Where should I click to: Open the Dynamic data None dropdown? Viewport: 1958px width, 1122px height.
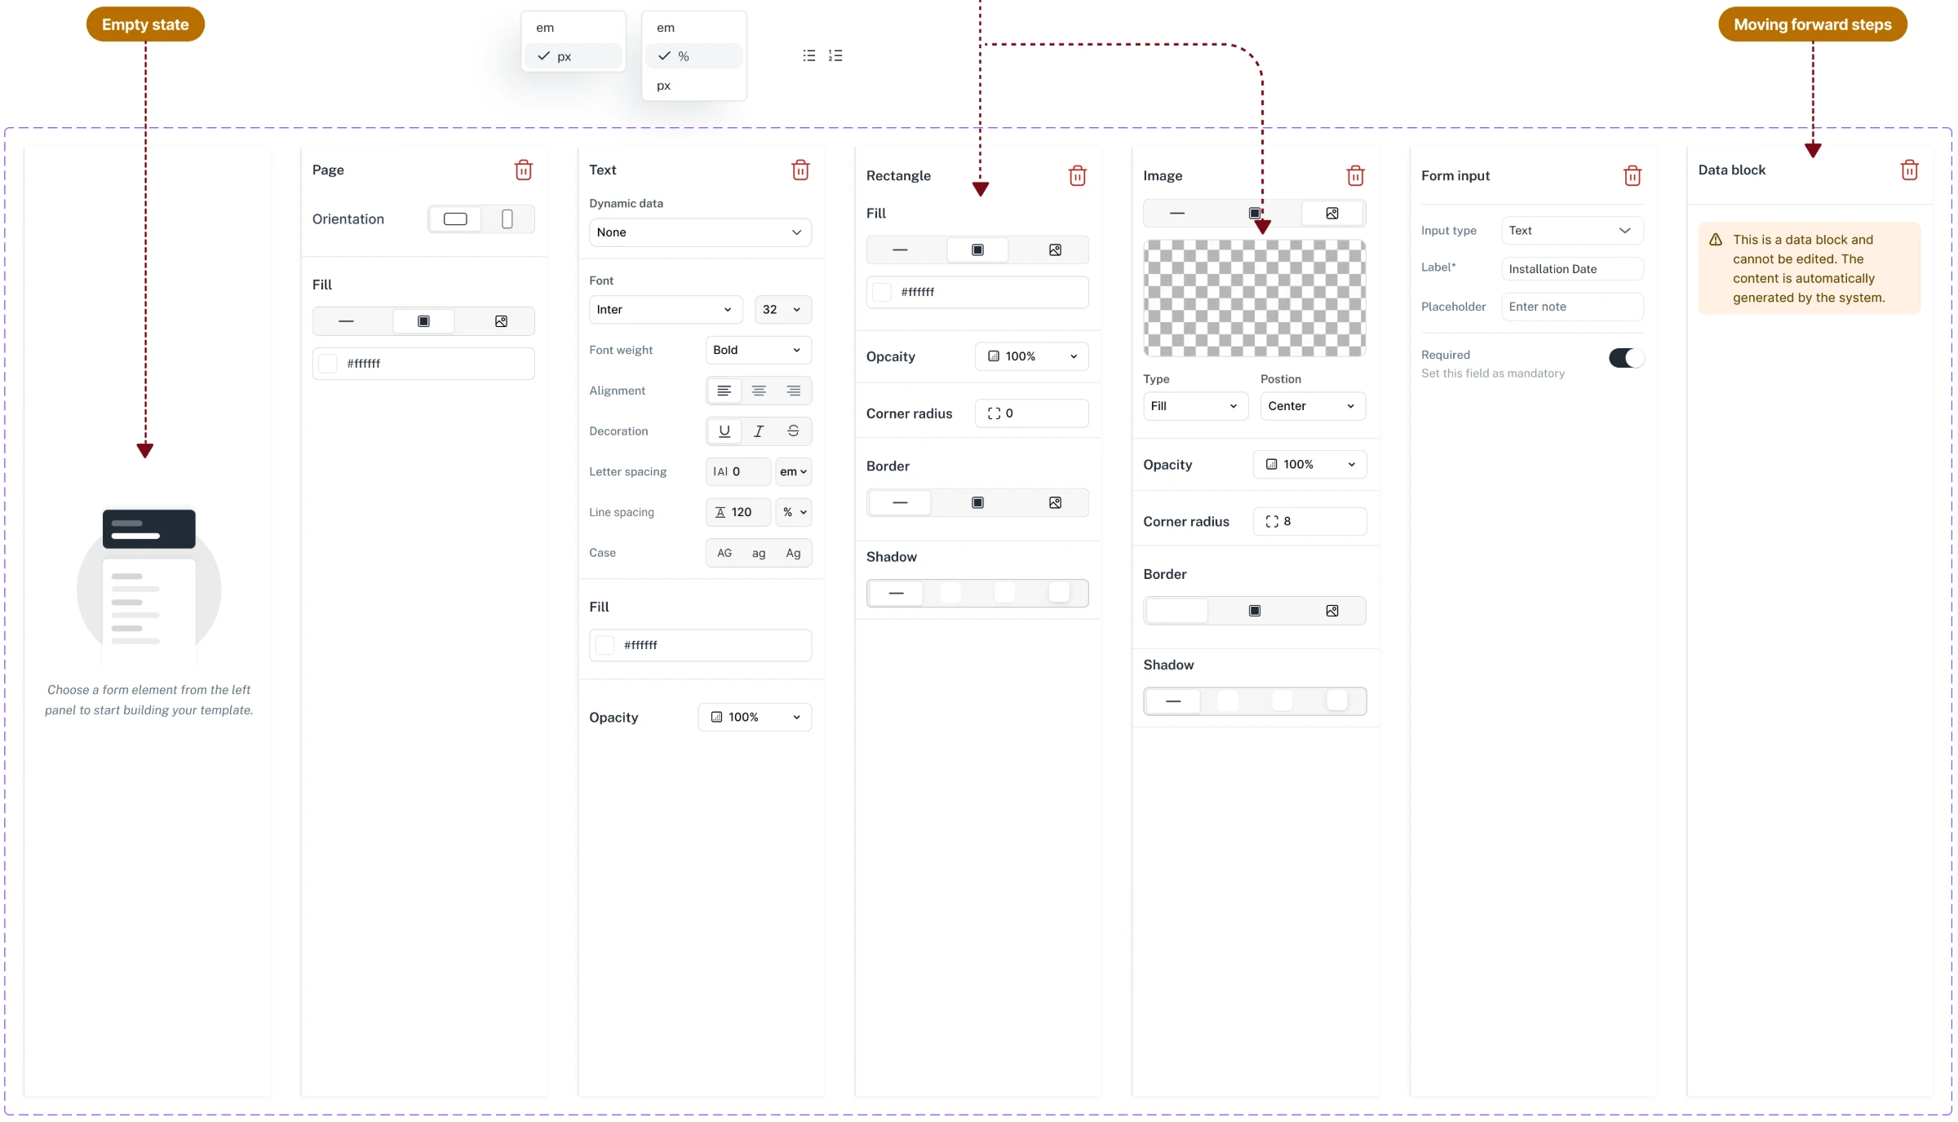coord(700,232)
